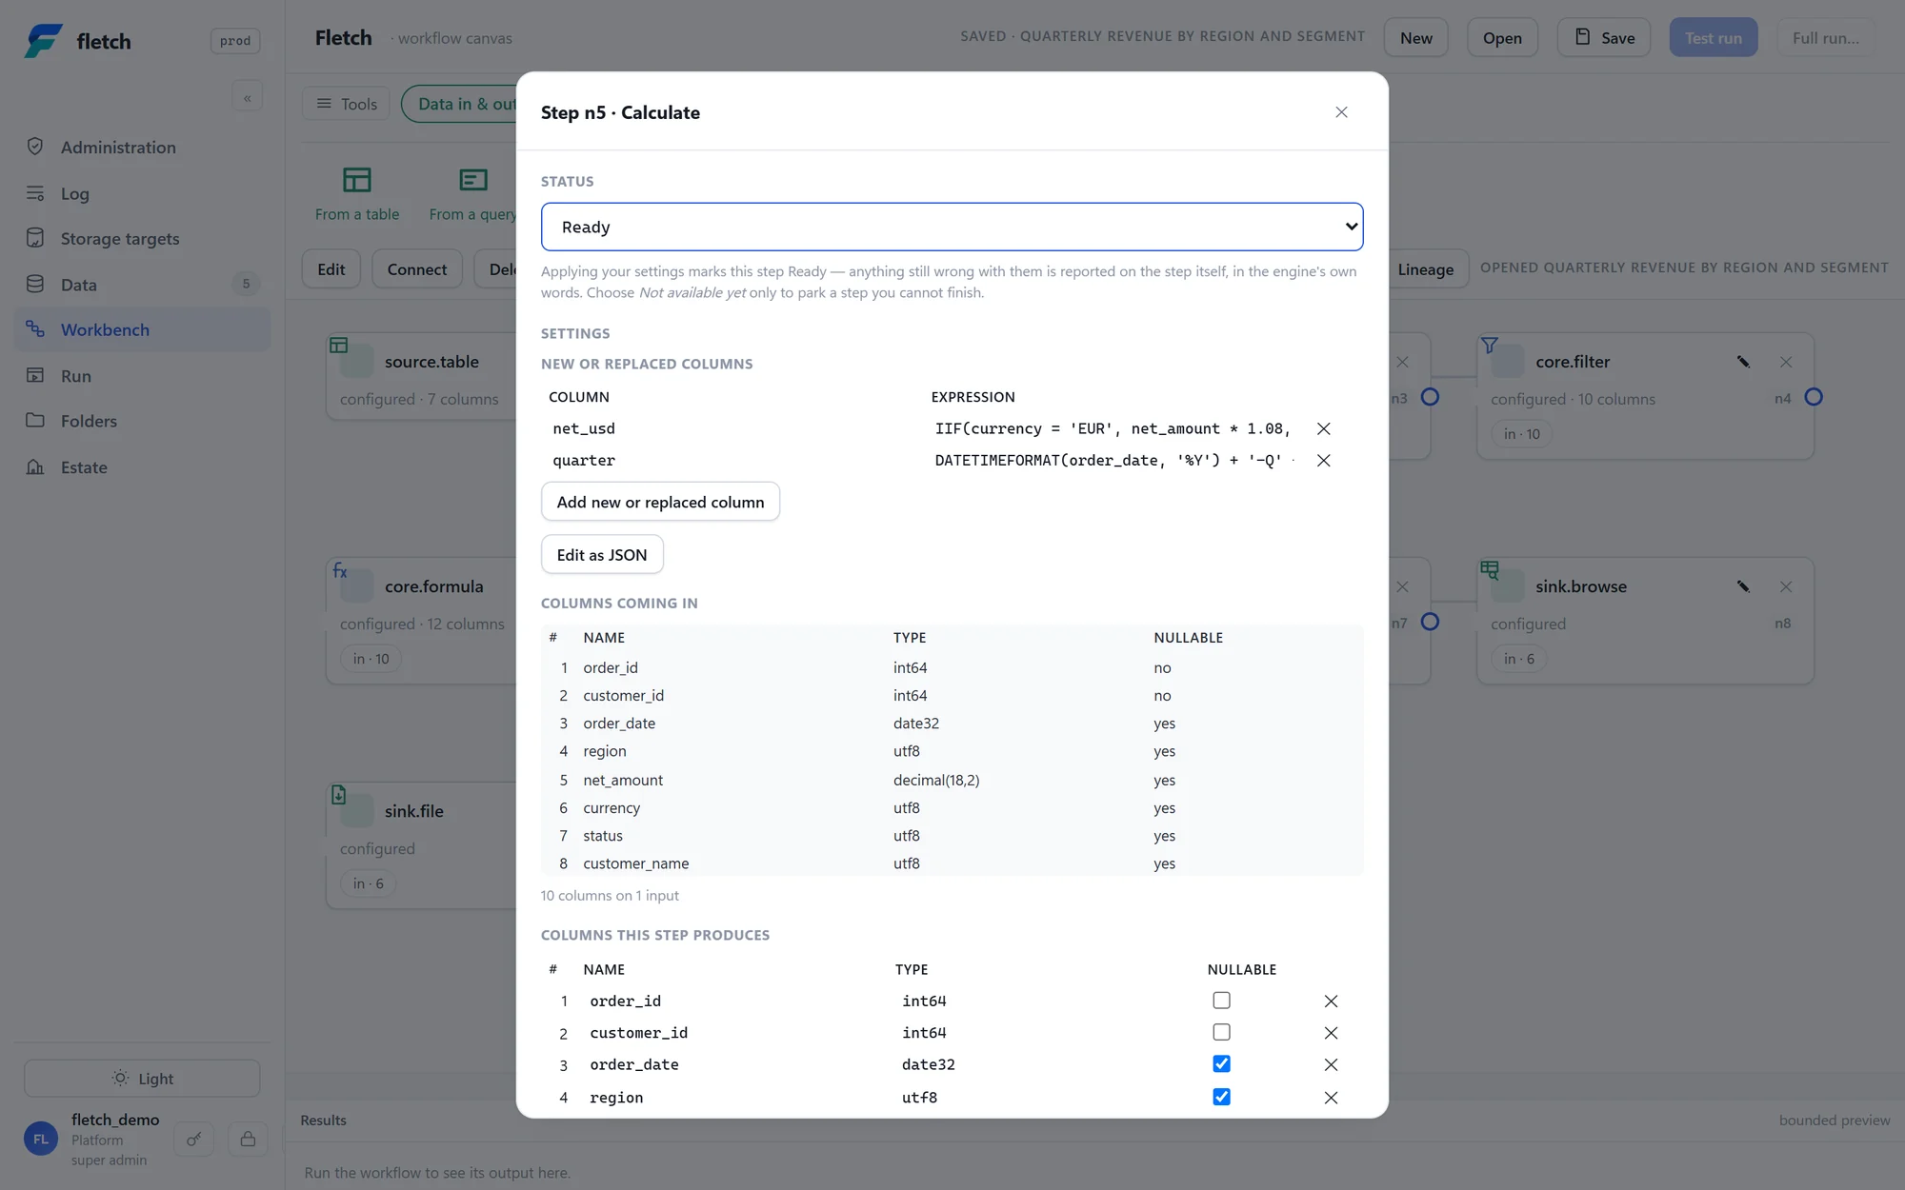This screenshot has height=1190, width=1905.
Task: Add the From a table source tool
Action: pos(357,194)
